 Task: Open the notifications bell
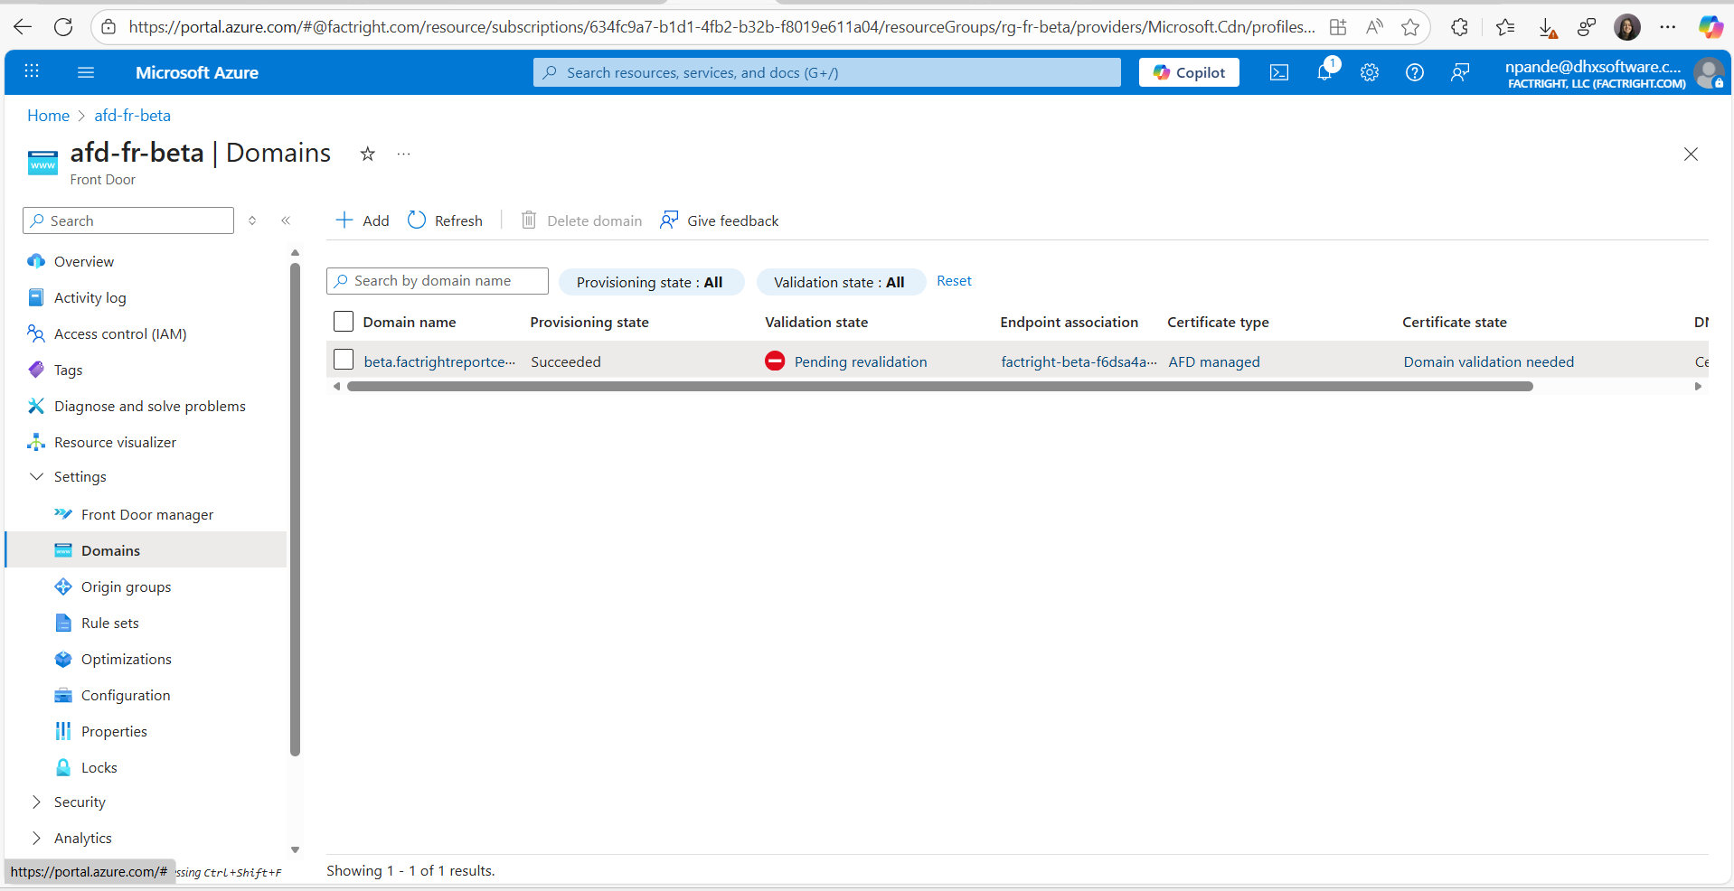(x=1324, y=72)
